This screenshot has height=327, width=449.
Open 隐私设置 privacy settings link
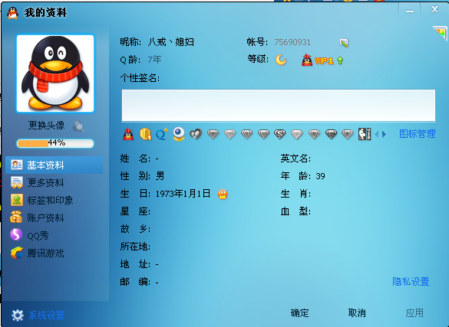[x=411, y=282]
